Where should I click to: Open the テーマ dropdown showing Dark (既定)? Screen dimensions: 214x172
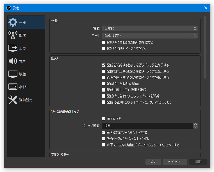point(150,36)
